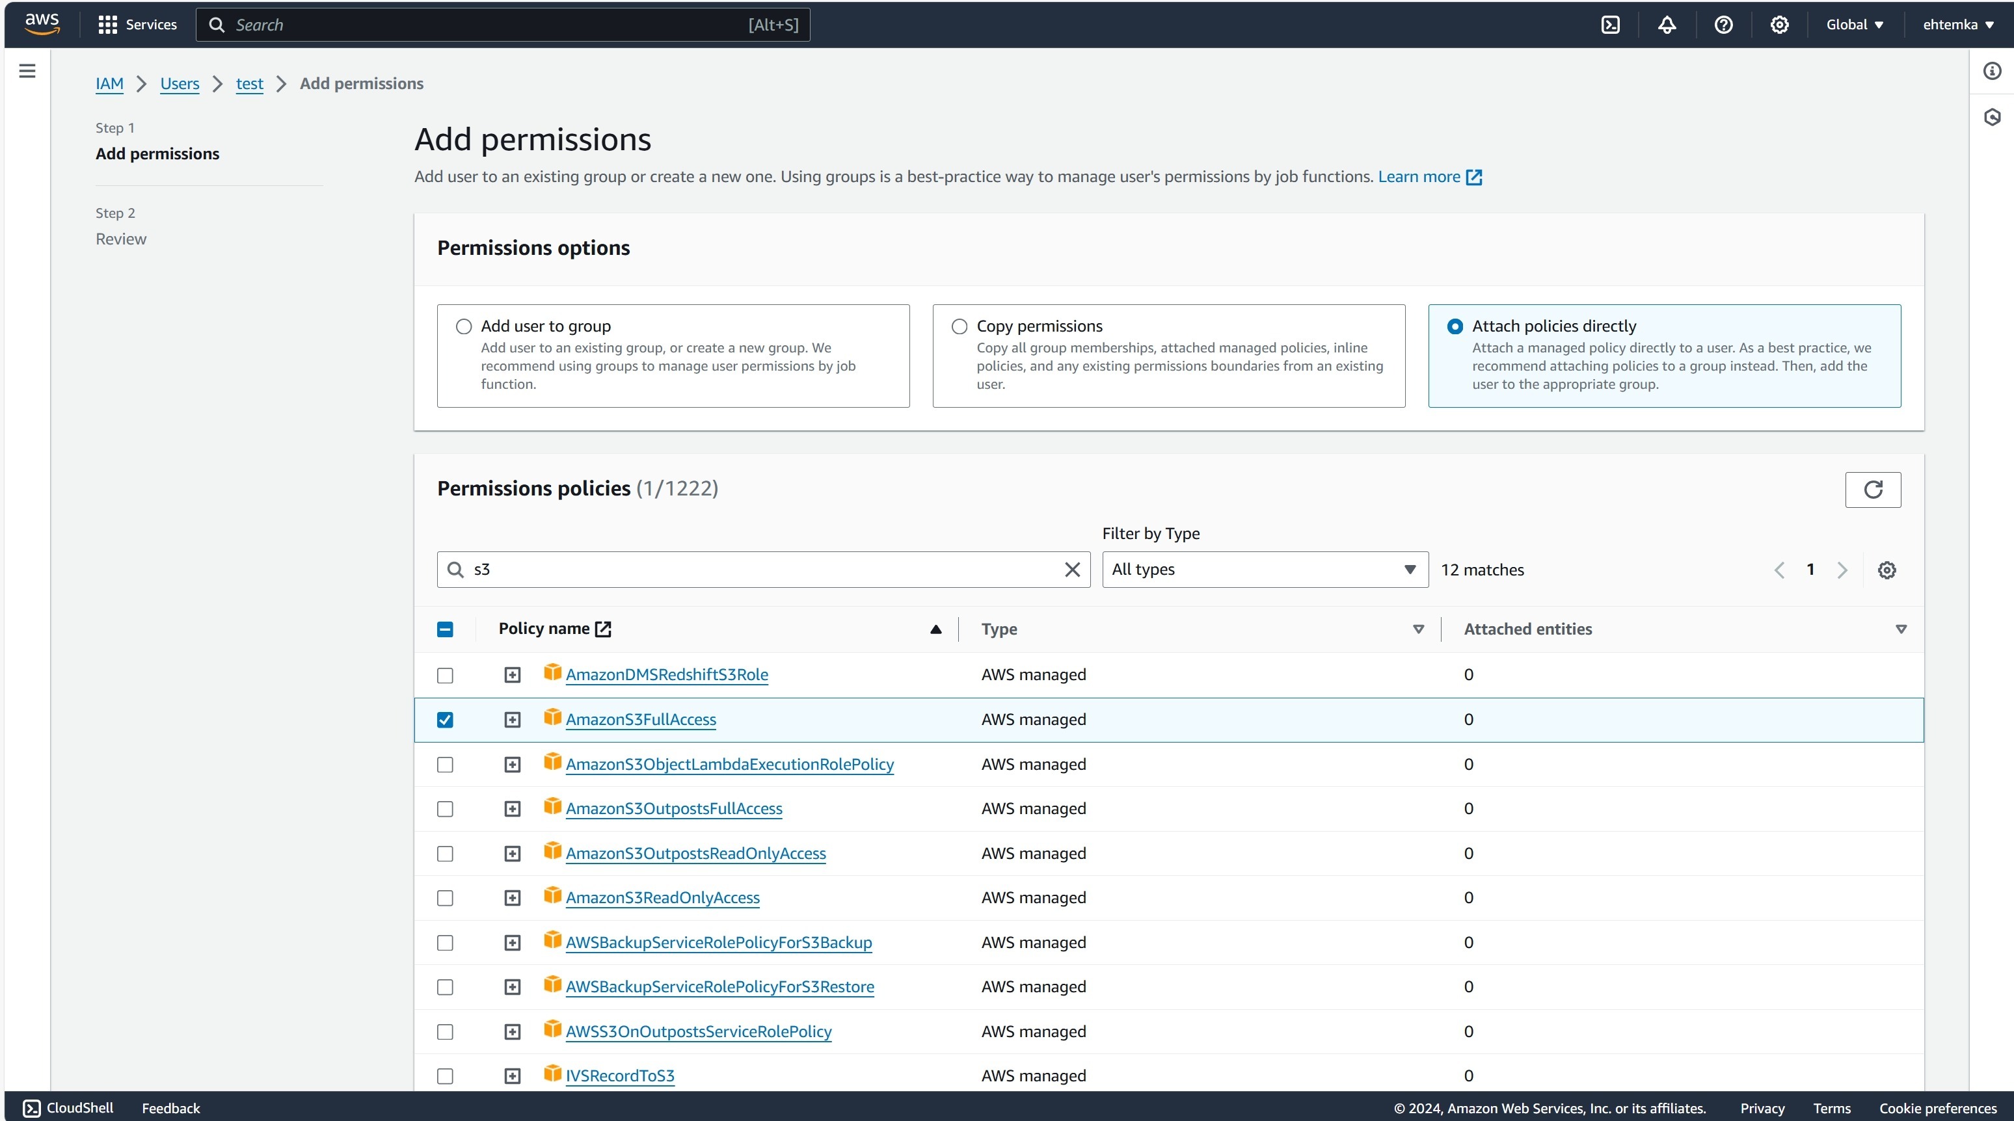Open the CloudShell button in the footer

68,1108
